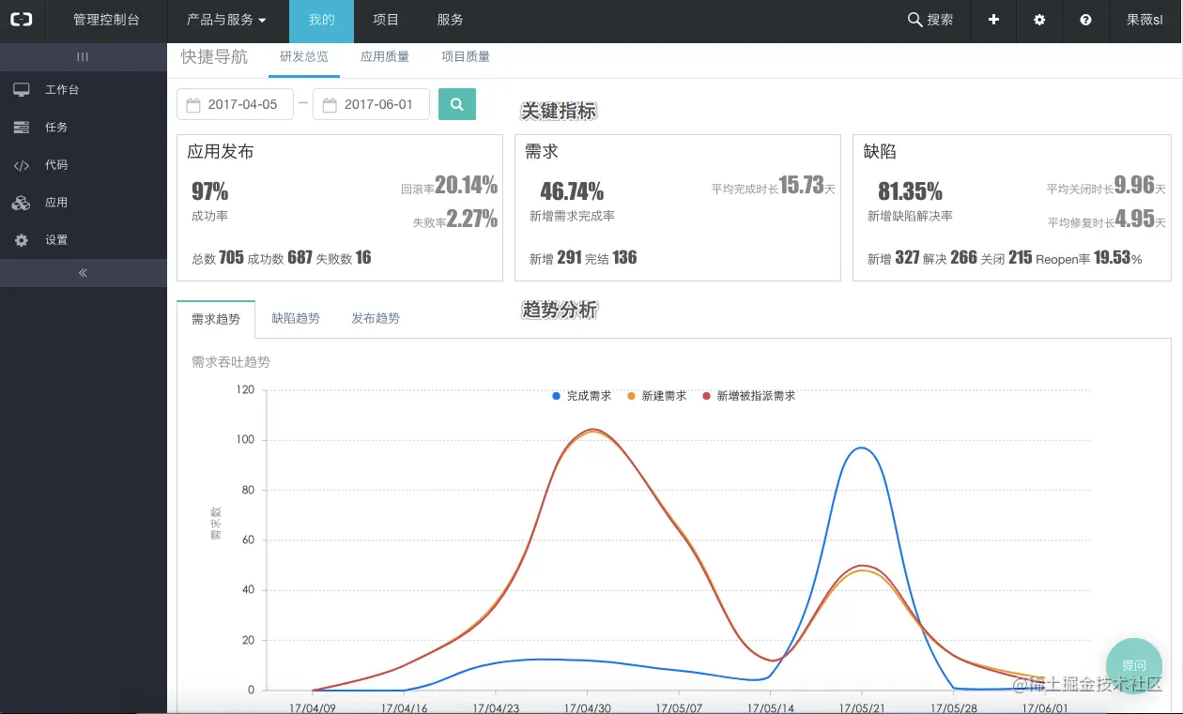Click the 需求 card title
1183x714 pixels.
[x=542, y=152]
